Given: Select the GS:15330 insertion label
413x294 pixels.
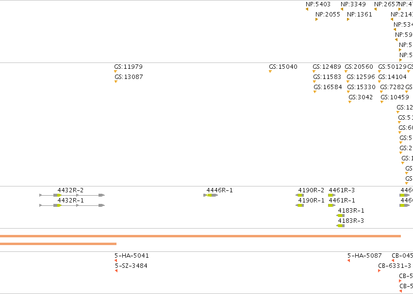Looking at the screenshot, I should click(361, 87).
